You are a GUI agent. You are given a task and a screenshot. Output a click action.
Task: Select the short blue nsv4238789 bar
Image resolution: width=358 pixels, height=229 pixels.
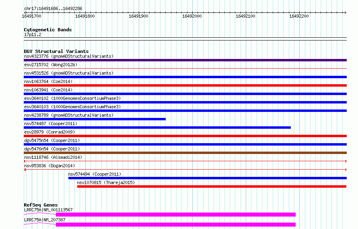[x=95, y=119]
